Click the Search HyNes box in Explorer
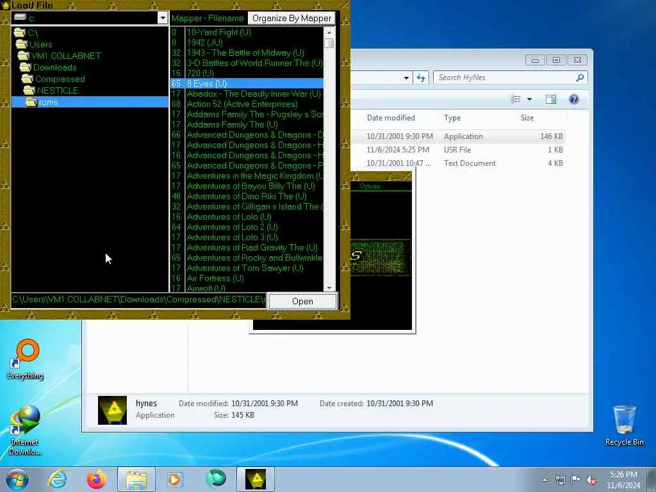 505,78
